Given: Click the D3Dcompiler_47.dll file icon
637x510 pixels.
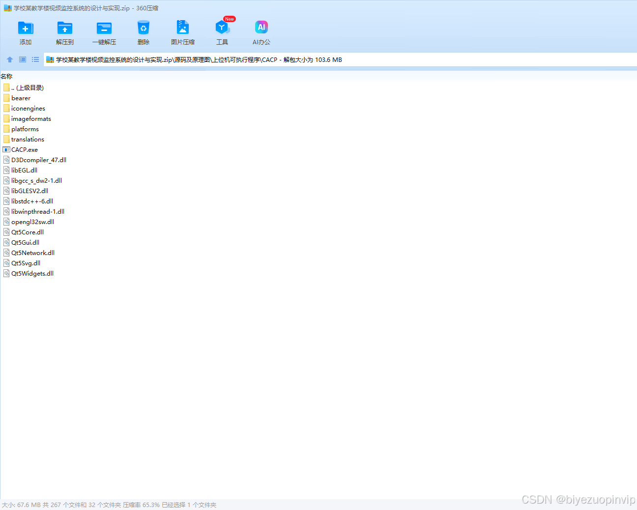Looking at the screenshot, I should pyautogui.click(x=6, y=160).
